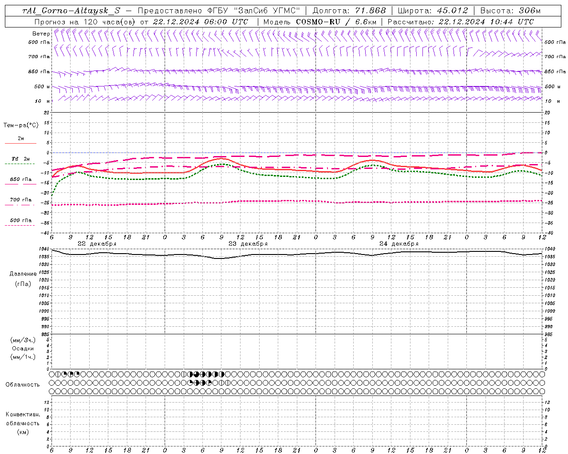The height and width of the screenshot is (454, 568).
Task: Click the '2м' legend label above red line
Action: click(21, 139)
